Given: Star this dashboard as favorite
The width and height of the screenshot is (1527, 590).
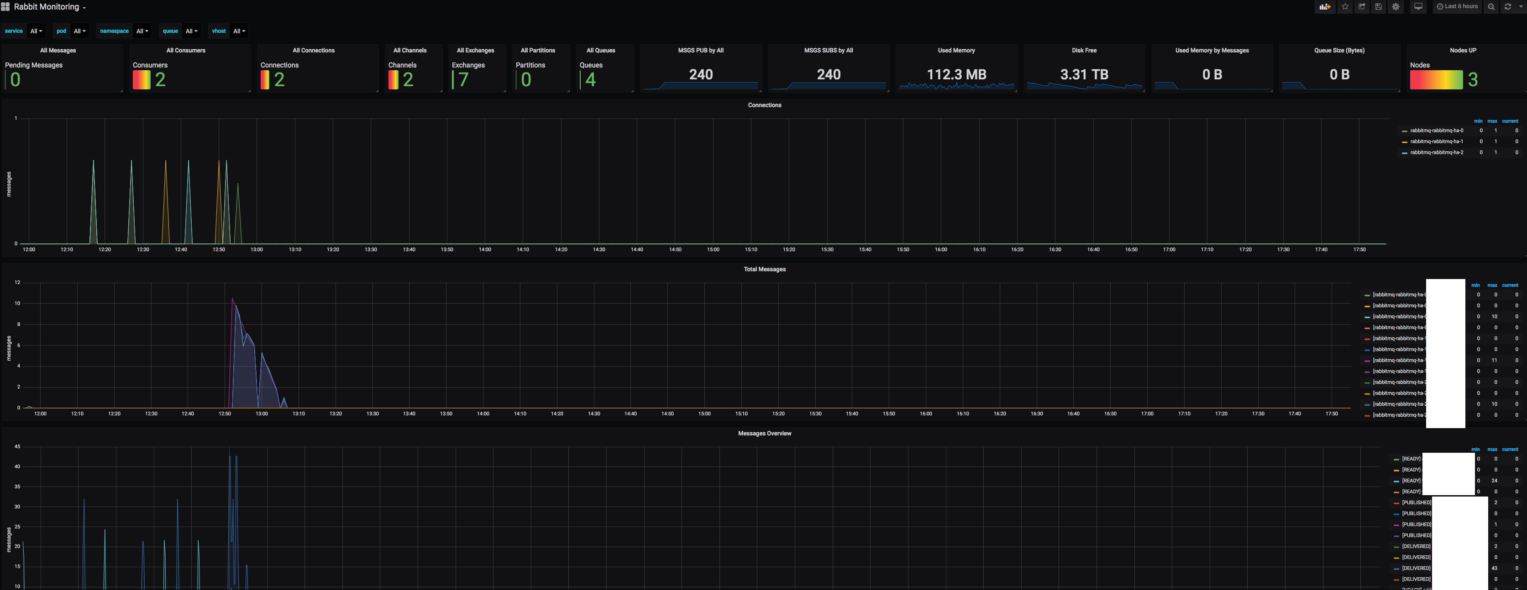Looking at the screenshot, I should click(x=1345, y=6).
